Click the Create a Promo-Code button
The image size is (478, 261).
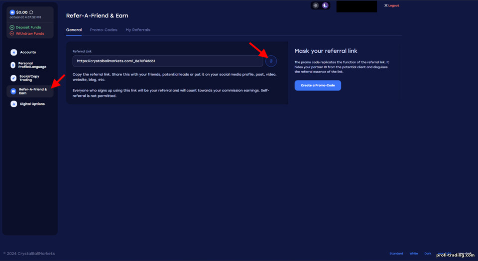click(318, 86)
